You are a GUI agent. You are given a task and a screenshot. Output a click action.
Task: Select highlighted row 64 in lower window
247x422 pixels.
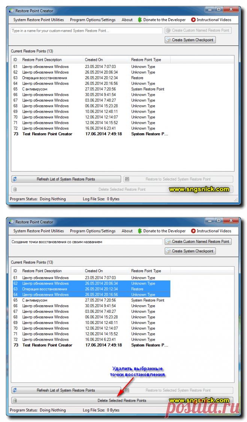click(x=91, y=295)
